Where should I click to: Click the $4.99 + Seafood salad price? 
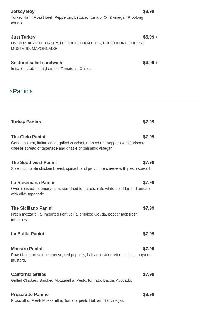tap(150, 63)
